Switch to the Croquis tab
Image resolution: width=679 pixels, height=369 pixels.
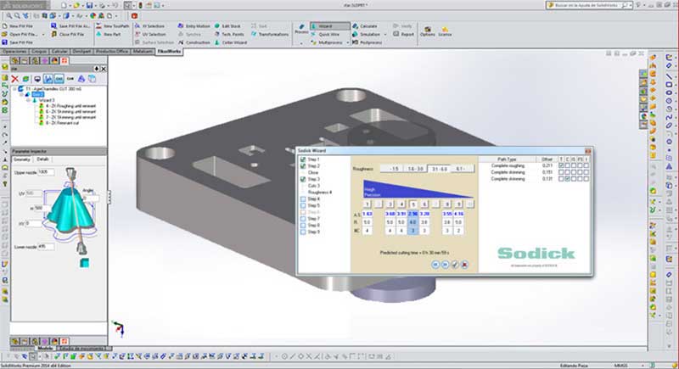(39, 52)
